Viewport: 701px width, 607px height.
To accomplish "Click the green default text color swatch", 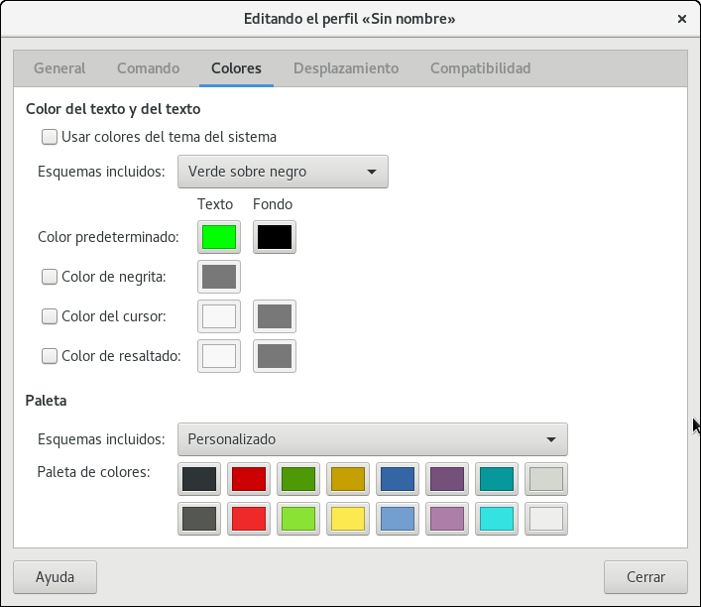I will pos(219,237).
